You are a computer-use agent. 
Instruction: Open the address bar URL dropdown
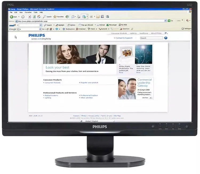pos(165,21)
